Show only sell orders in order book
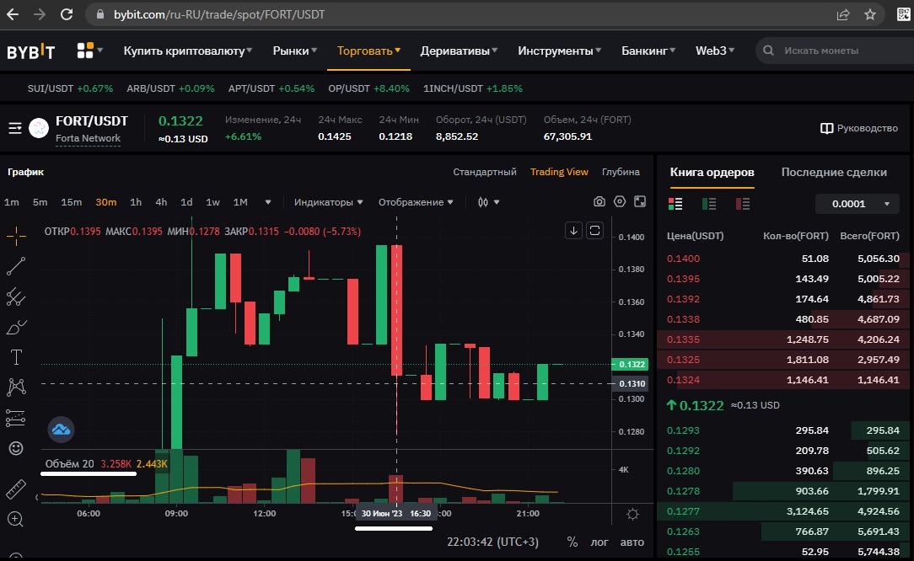 [743, 204]
